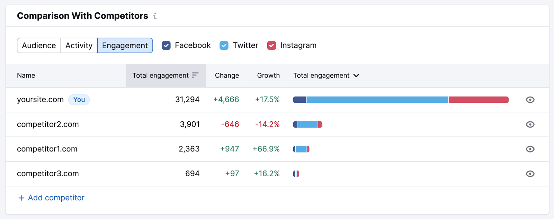
Task: Click the plus icon next to Add competitor
Action: pos(21,198)
